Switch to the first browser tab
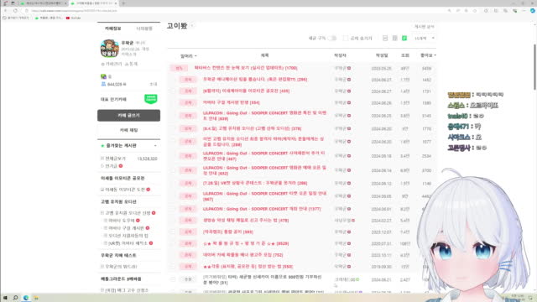Viewport: 537px width, 302px height. (43, 3)
